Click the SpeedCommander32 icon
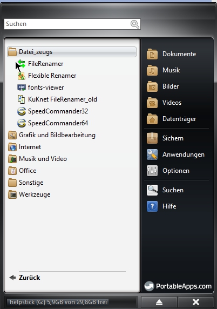The image size is (217, 309). tap(21, 111)
